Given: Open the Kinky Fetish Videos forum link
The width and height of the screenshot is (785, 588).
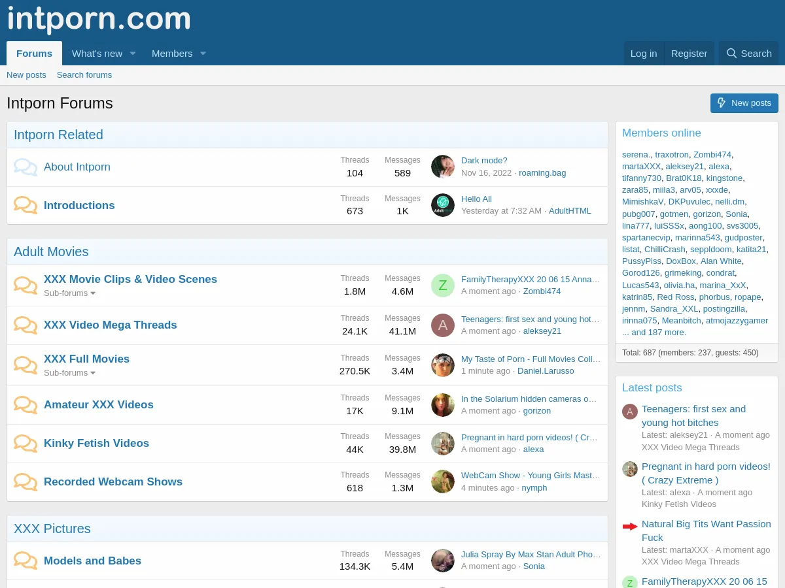Looking at the screenshot, I should coord(96,443).
